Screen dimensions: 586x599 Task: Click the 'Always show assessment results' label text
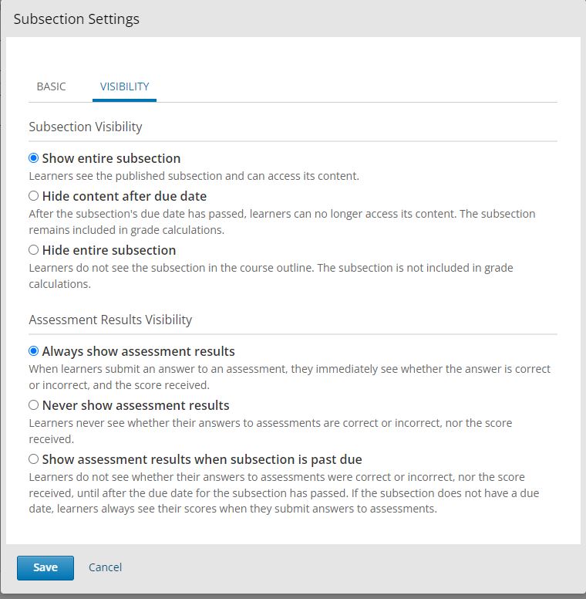(139, 351)
